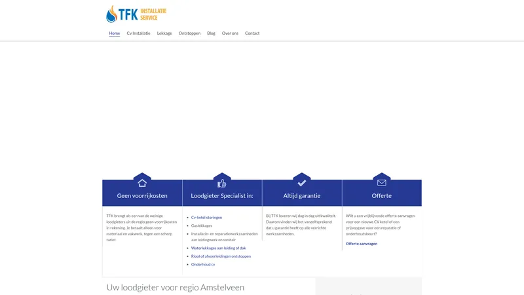524x295 pixels.
Task: Click the envelope icon above Offerte
Action: pos(382,183)
